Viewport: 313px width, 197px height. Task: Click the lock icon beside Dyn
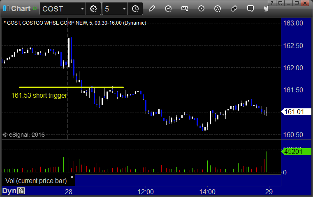pos(21,191)
